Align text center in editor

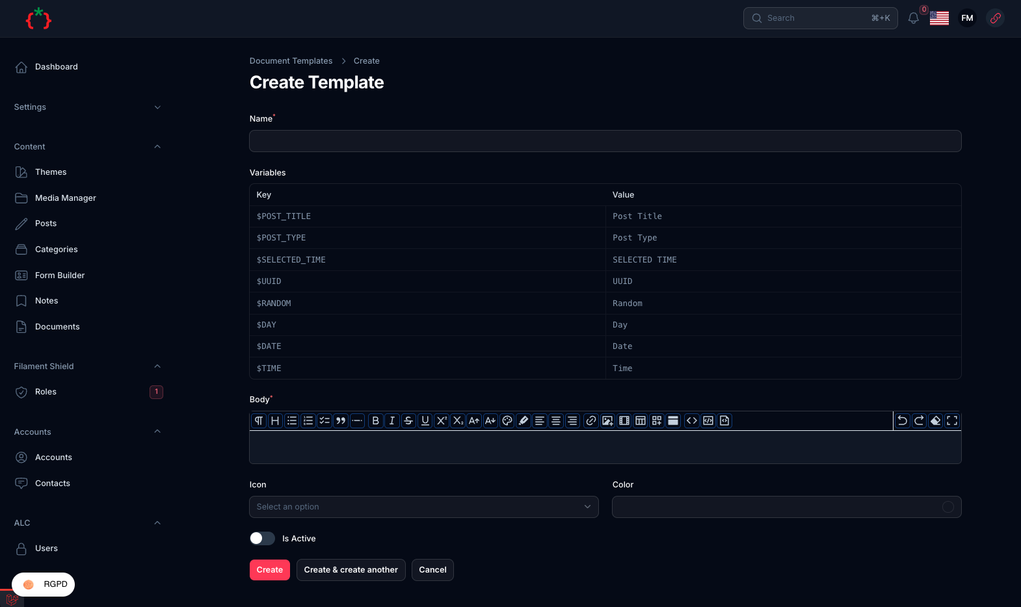click(556, 420)
